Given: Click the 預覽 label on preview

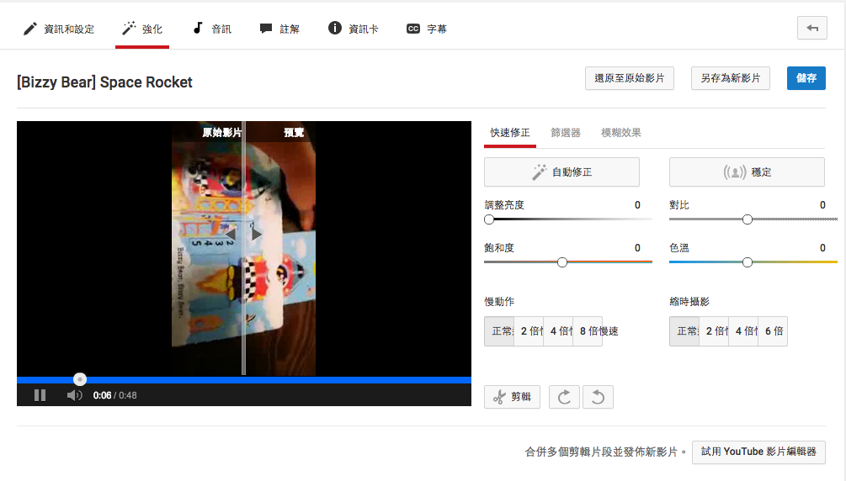Looking at the screenshot, I should click(294, 133).
